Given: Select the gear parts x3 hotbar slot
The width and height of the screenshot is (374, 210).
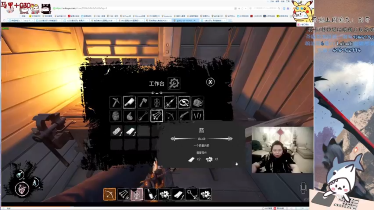Looking at the screenshot, I should [165, 194].
